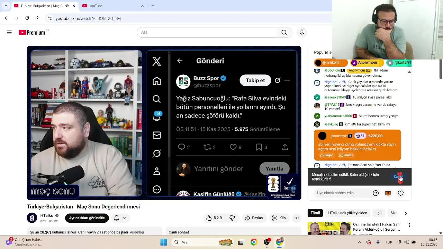The width and height of the screenshot is (443, 249).
Task: Reply to the Super Chat via Yanıtla
Action: 346,156
